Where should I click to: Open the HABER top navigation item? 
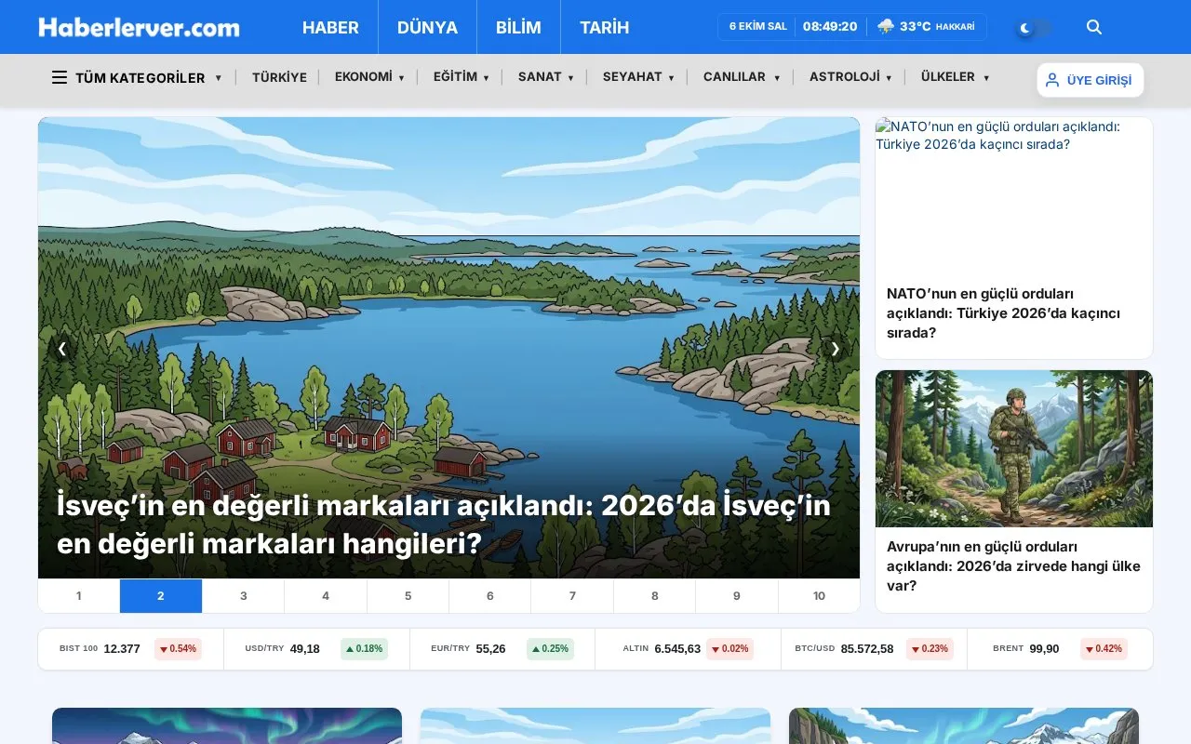pyautogui.click(x=330, y=27)
